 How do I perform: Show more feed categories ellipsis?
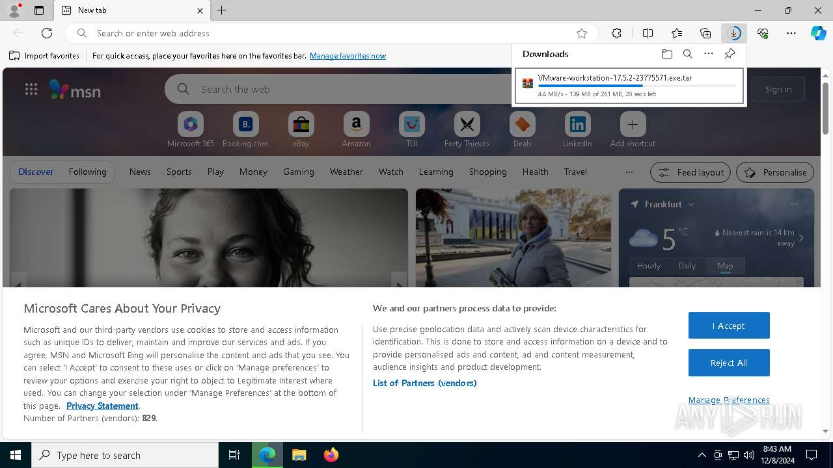(x=629, y=172)
